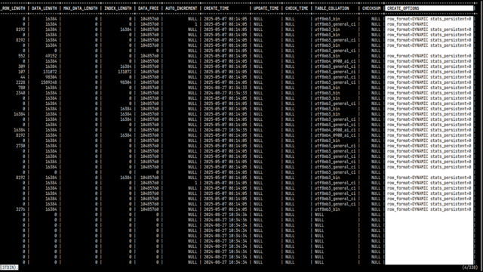
Task: Click the 1589248 data length cell
Action: pyautogui.click(x=48, y=82)
